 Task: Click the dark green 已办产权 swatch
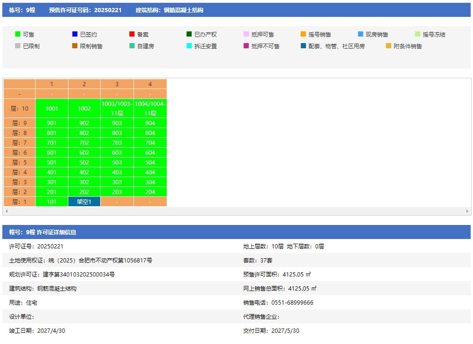tap(189, 34)
